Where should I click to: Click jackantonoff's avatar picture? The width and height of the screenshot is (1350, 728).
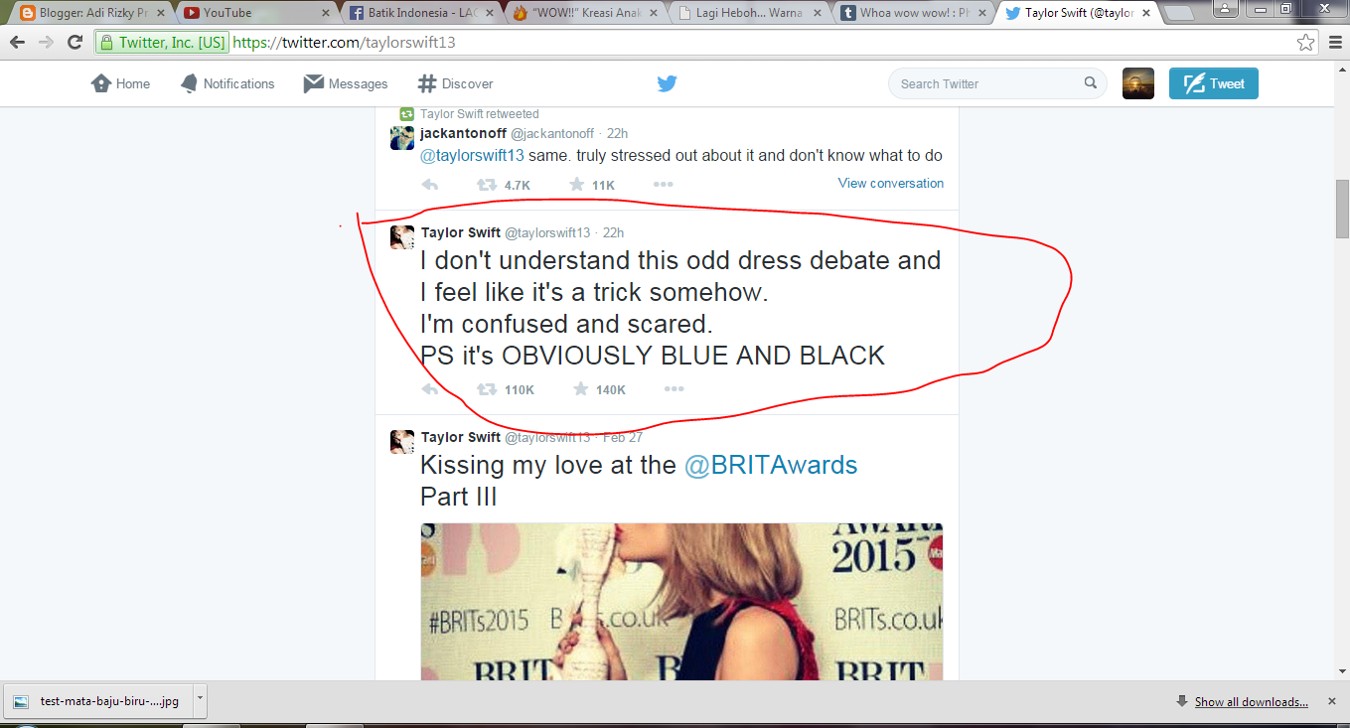(x=402, y=138)
